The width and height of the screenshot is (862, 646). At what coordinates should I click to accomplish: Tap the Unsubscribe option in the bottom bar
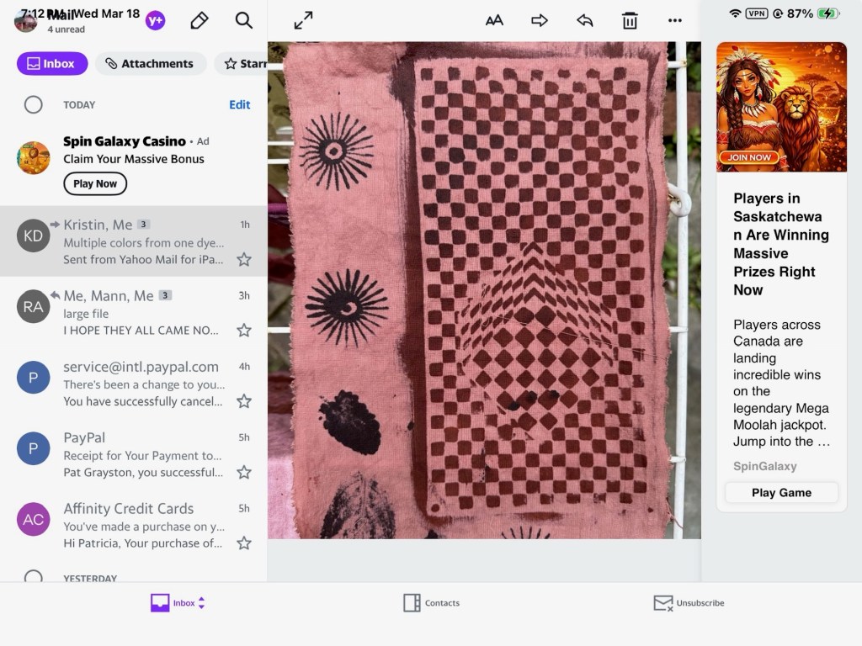pyautogui.click(x=689, y=603)
